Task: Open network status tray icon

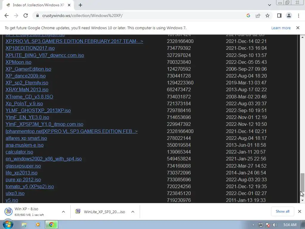Action: 260,225
